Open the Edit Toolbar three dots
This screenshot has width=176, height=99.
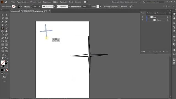coord(4,81)
